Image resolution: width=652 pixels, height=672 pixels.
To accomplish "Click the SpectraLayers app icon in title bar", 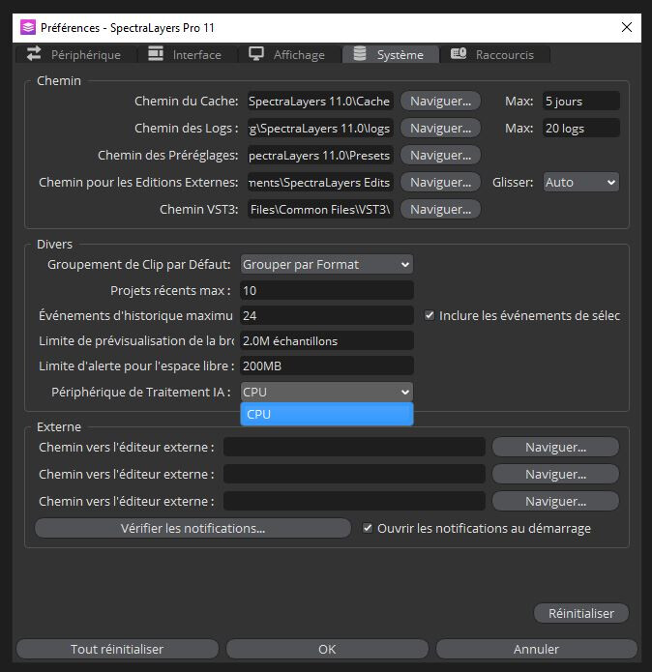I will pyautogui.click(x=28, y=27).
